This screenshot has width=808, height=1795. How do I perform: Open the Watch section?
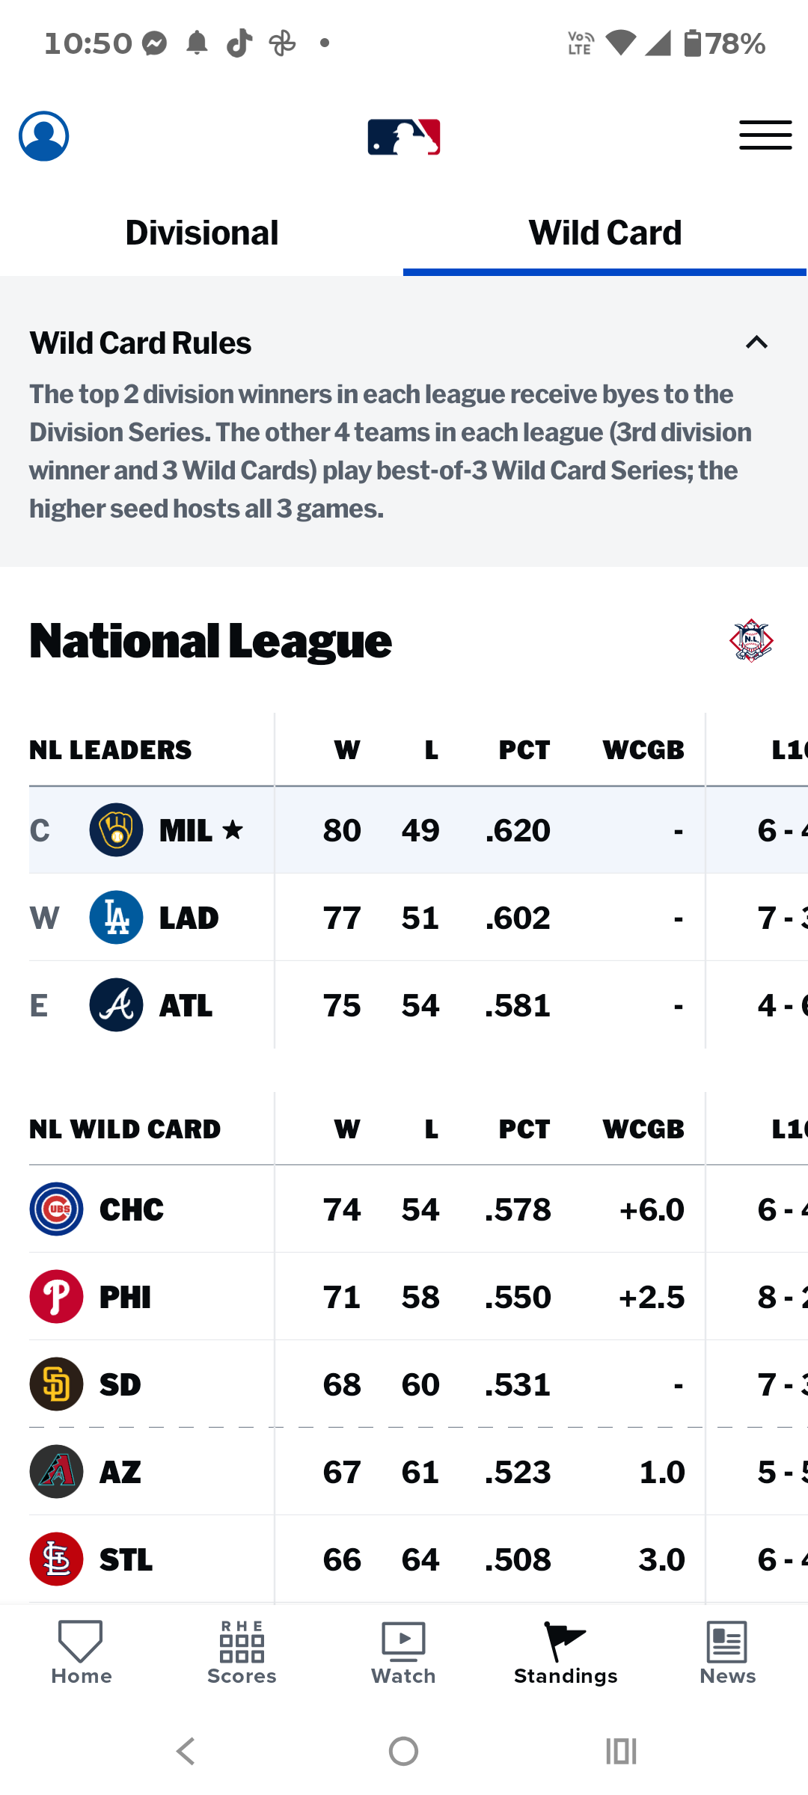tap(403, 1653)
